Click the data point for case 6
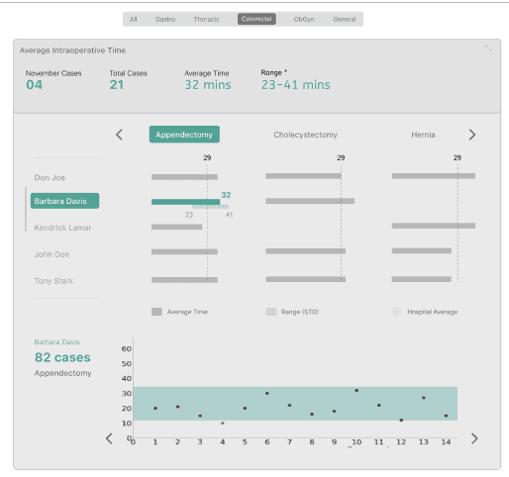509x477 pixels. pos(267,393)
